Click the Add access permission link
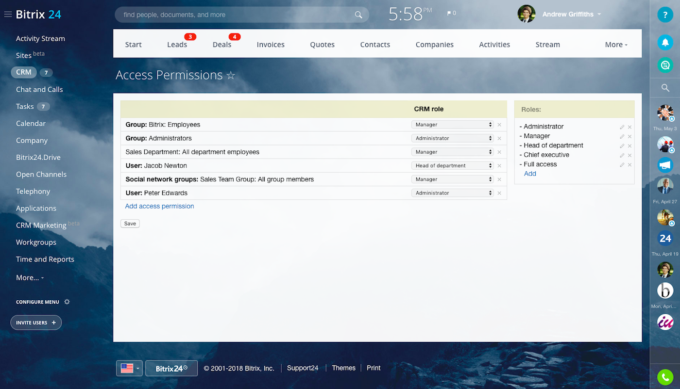The height and width of the screenshot is (389, 680). [159, 206]
